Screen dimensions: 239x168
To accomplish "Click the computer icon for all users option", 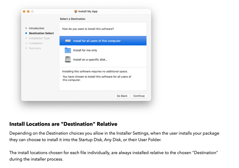I will [x=68, y=41].
